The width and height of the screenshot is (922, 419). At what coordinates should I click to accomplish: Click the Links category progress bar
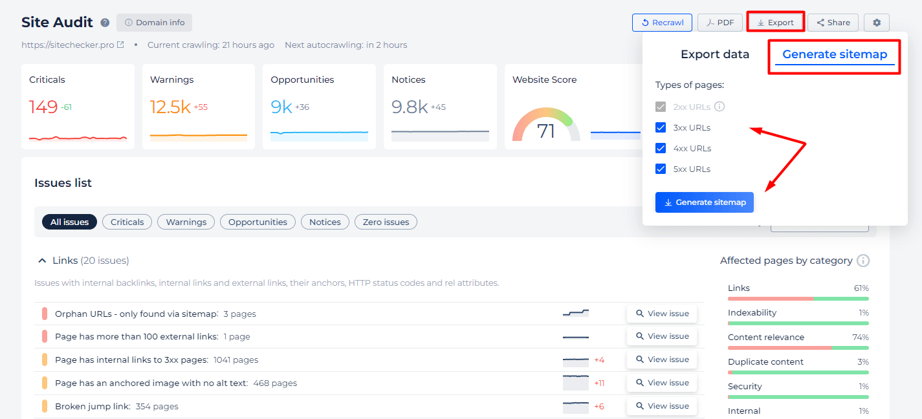798,299
